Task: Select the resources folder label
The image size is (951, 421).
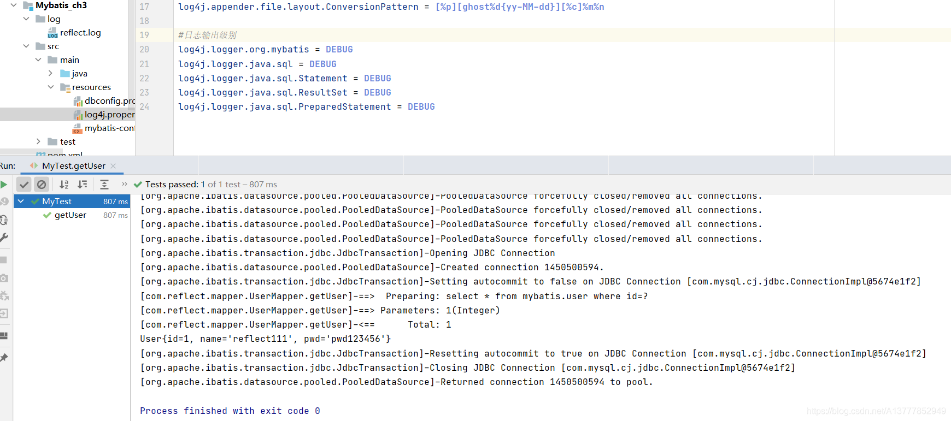Action: (91, 87)
